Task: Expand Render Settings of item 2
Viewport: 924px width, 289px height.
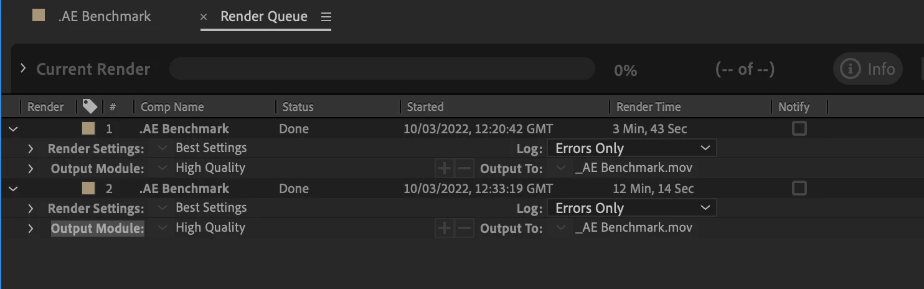Action: [31, 208]
